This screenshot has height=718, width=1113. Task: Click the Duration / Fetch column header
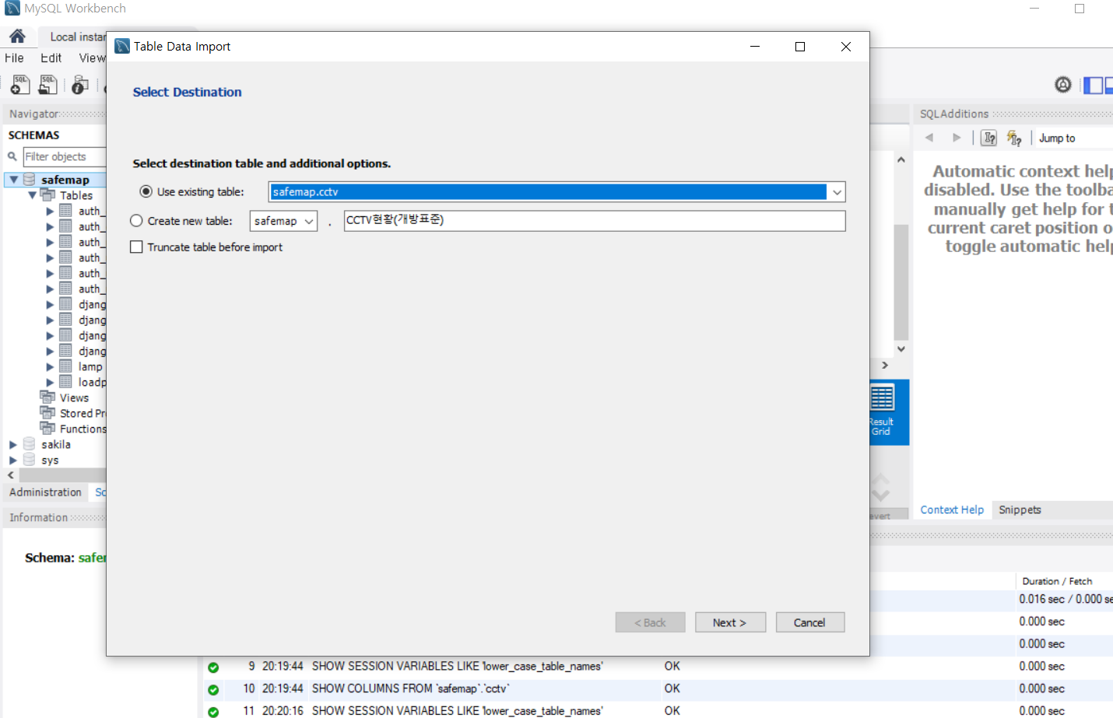[1057, 581]
